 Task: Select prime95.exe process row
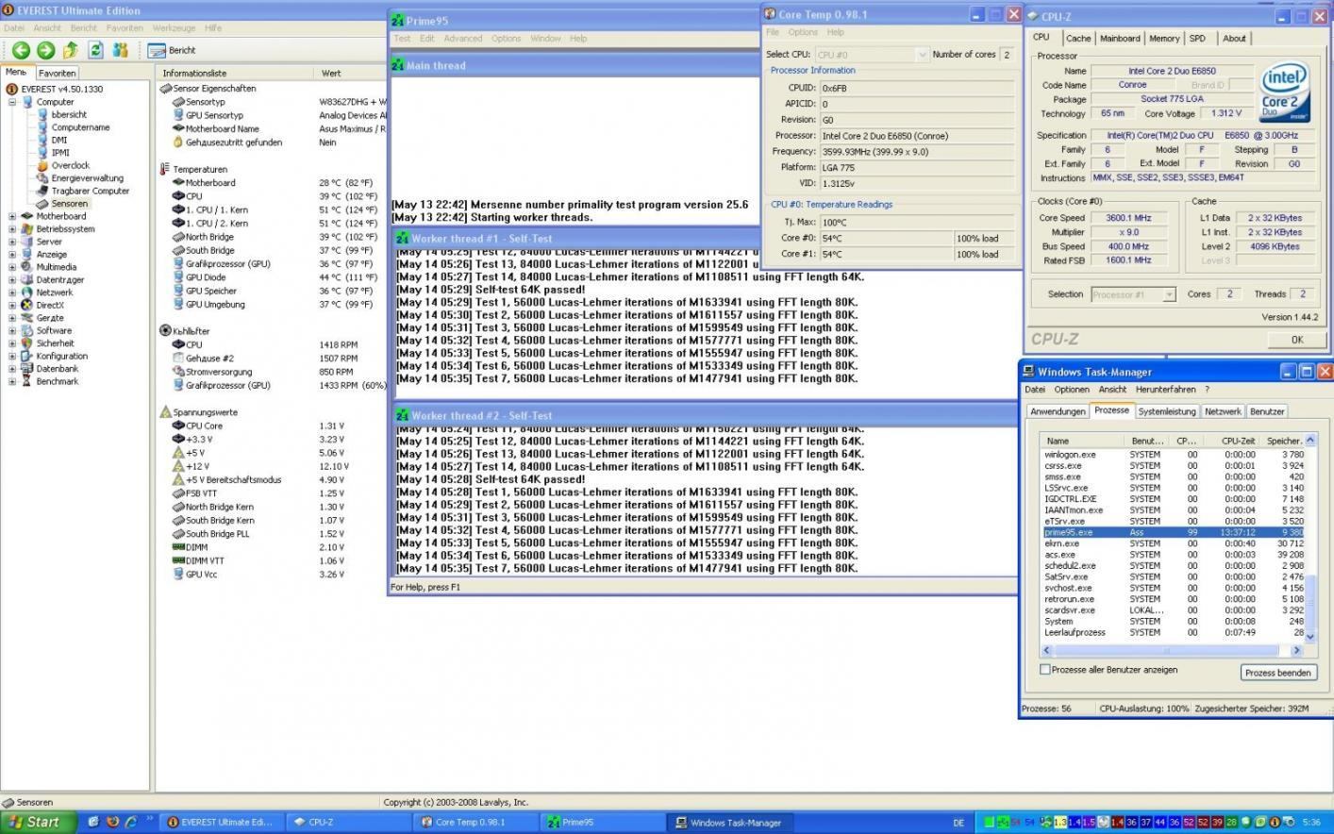coord(1173,532)
